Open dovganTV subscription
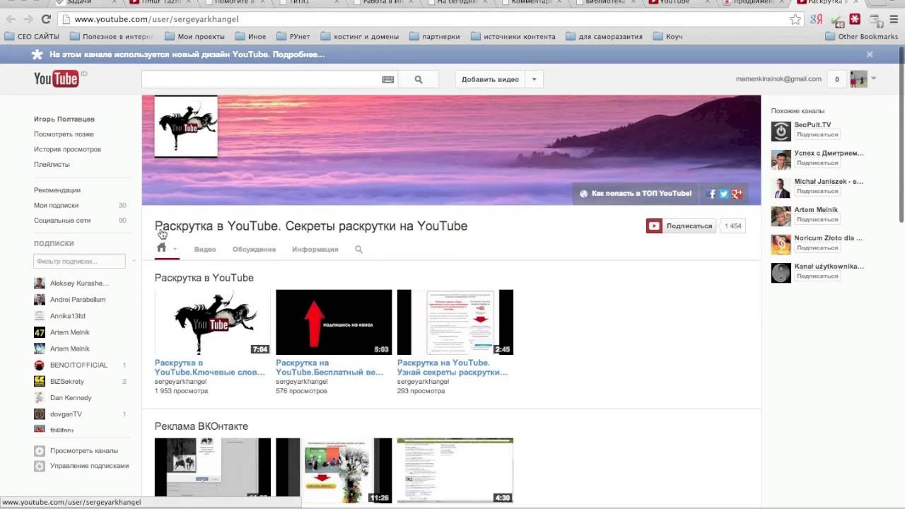 pyautogui.click(x=66, y=414)
